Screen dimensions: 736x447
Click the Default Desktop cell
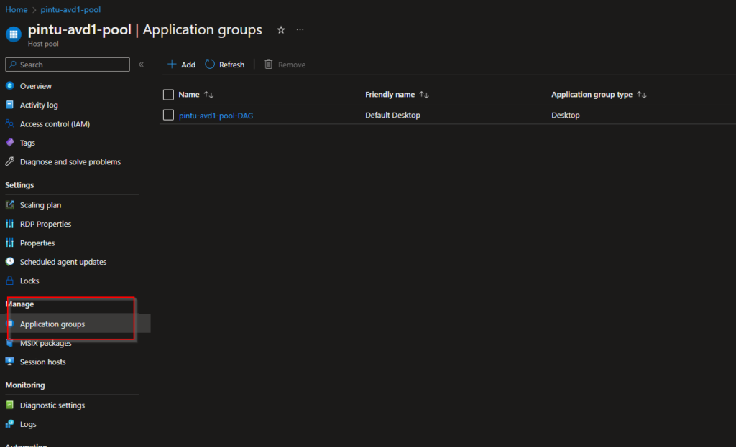(x=393, y=115)
